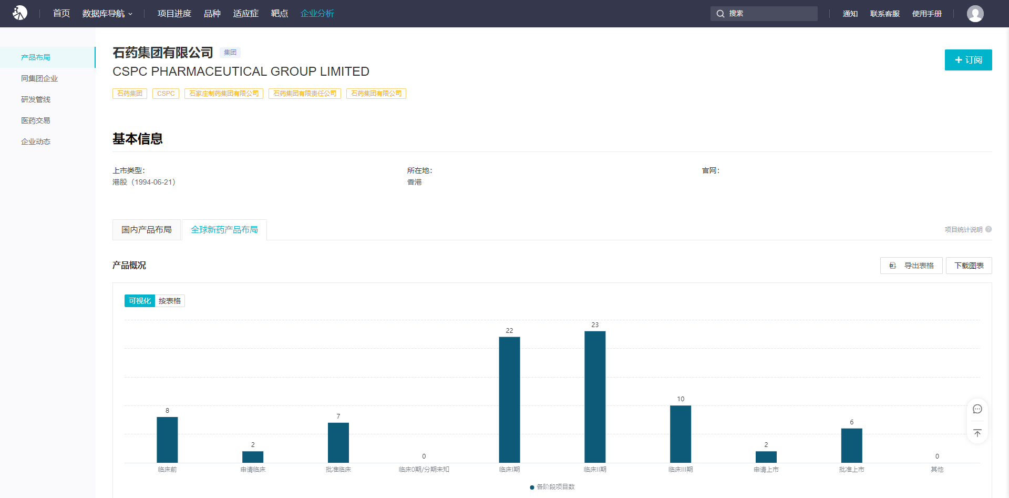Click the 临床I期 bar with value 22
This screenshot has height=498, width=1009.
(x=509, y=400)
